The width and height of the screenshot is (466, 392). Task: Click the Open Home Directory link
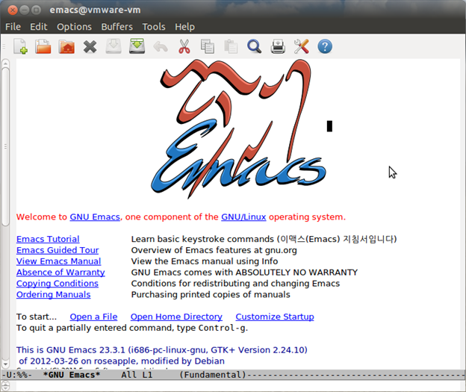pyautogui.click(x=176, y=317)
